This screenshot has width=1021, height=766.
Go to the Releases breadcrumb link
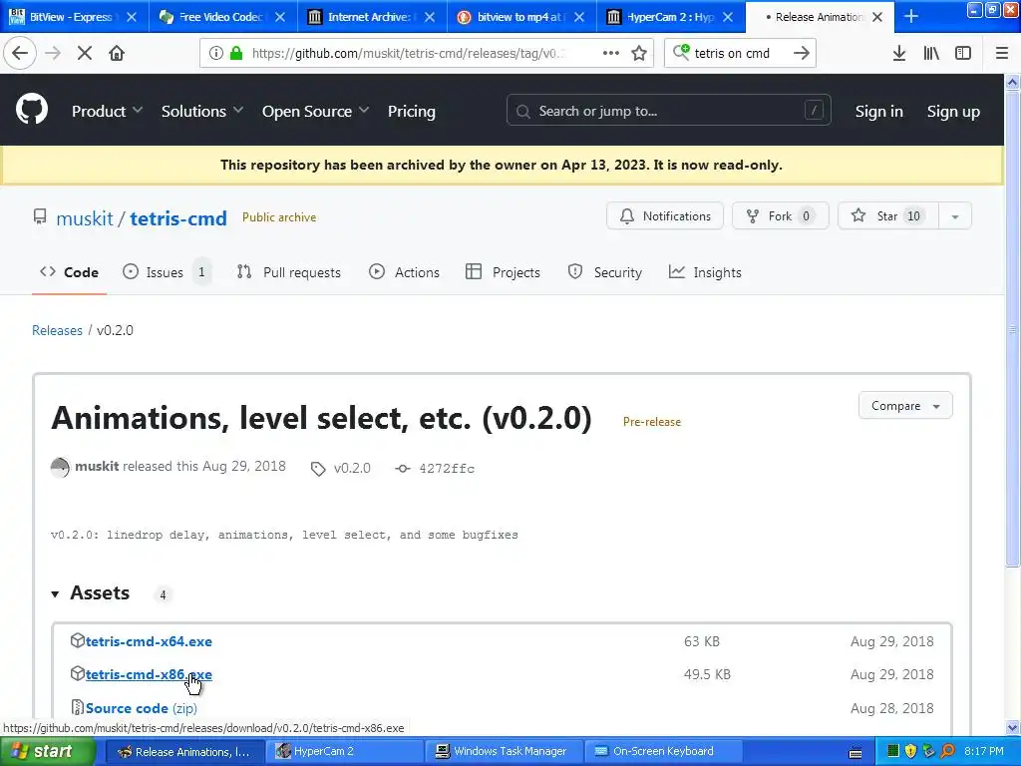pyautogui.click(x=57, y=330)
